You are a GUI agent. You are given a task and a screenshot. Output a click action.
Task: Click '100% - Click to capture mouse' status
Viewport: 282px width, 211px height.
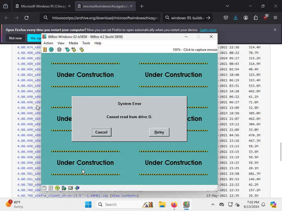(x=195, y=50)
